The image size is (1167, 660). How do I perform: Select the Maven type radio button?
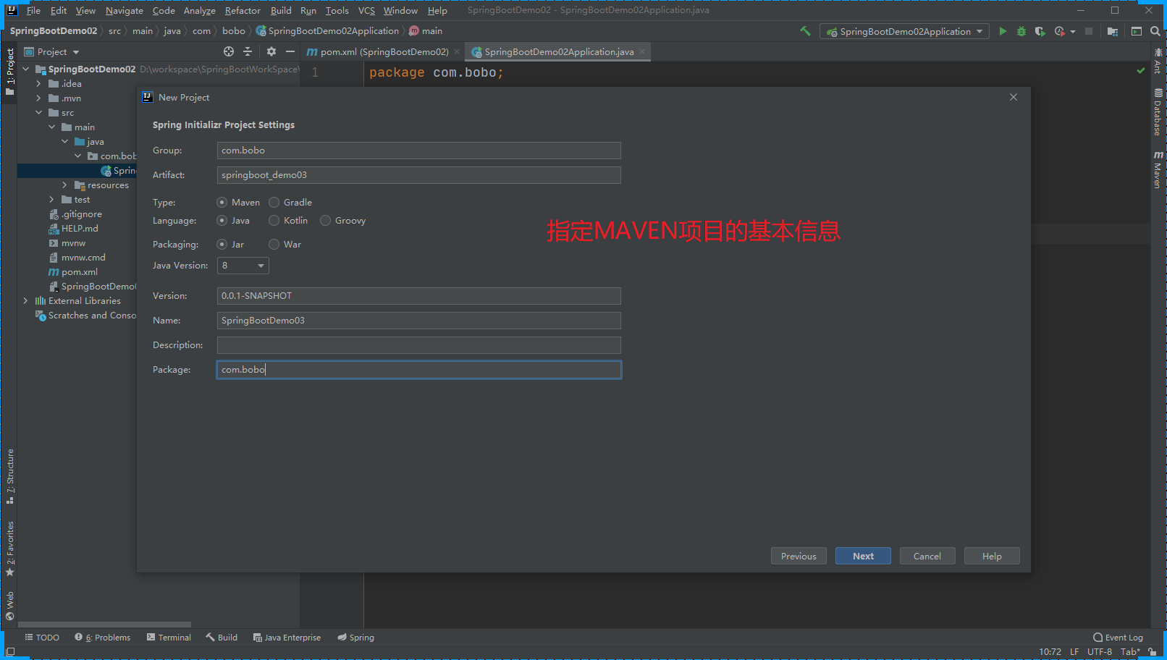click(222, 203)
